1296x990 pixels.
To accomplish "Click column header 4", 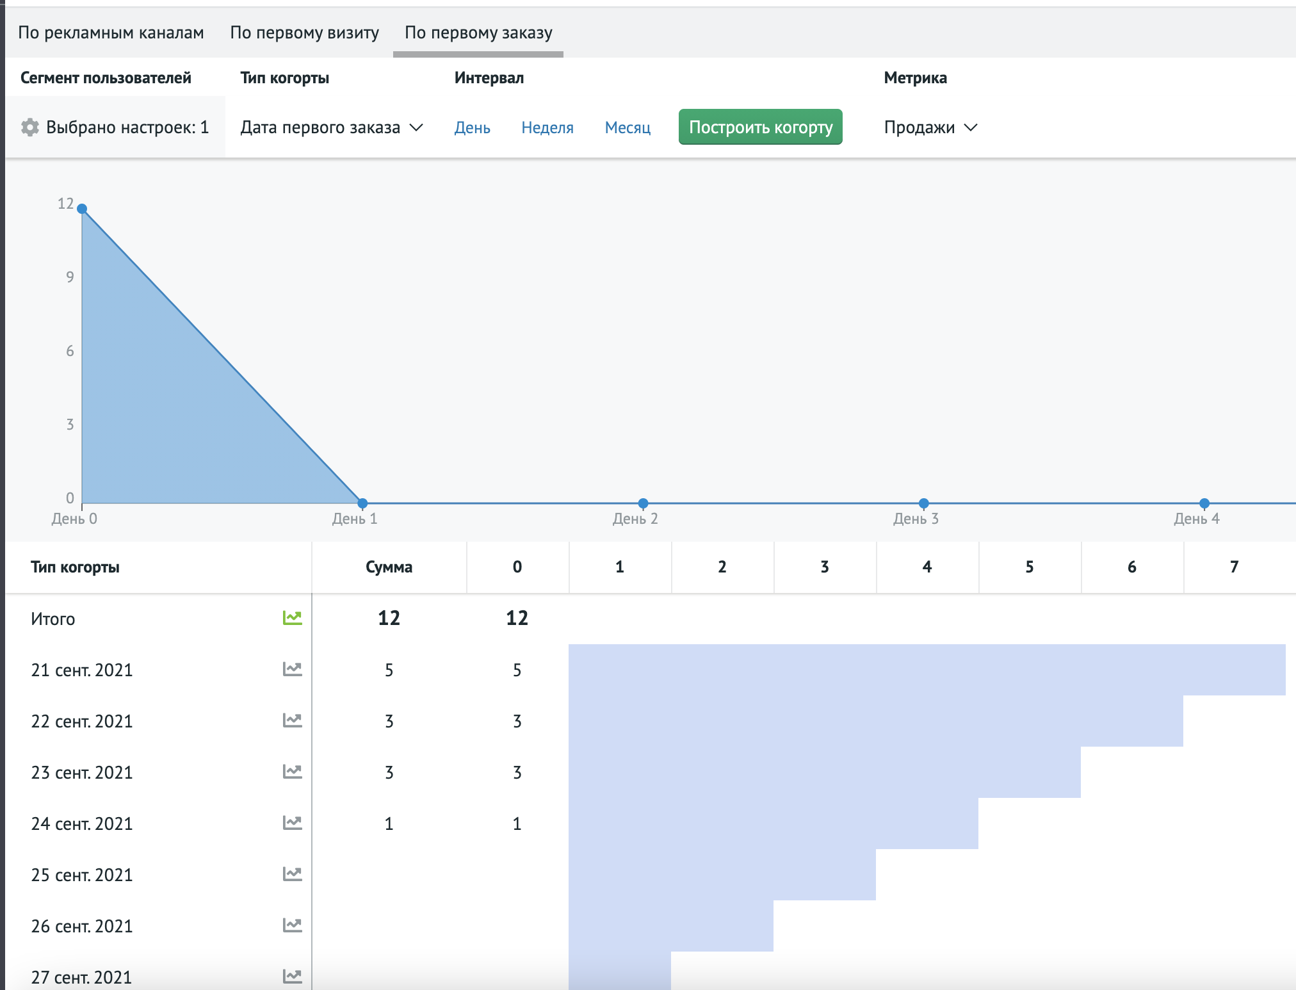I will [x=927, y=567].
